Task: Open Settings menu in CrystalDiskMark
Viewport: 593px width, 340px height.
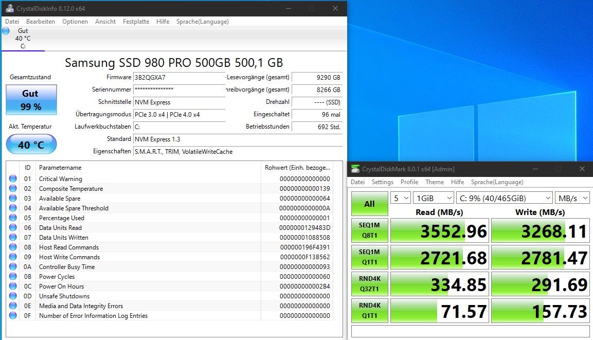Action: [382, 182]
